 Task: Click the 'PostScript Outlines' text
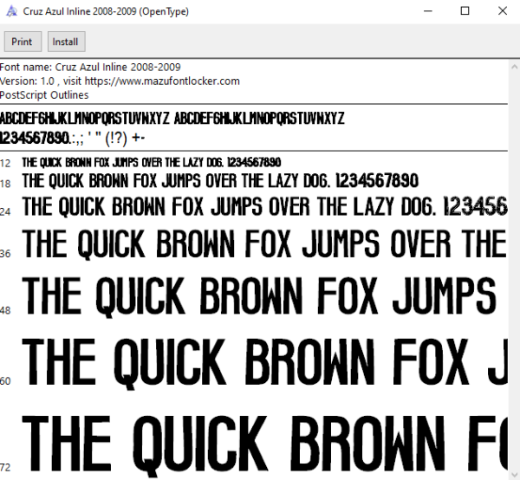click(44, 95)
